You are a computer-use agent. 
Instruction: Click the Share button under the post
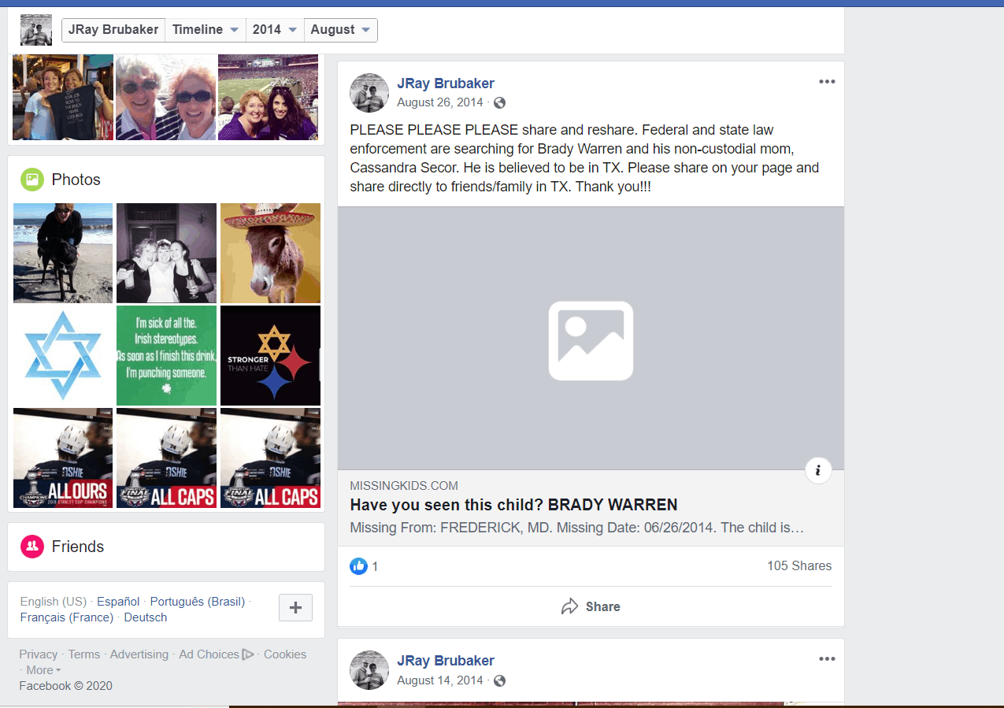tap(591, 606)
